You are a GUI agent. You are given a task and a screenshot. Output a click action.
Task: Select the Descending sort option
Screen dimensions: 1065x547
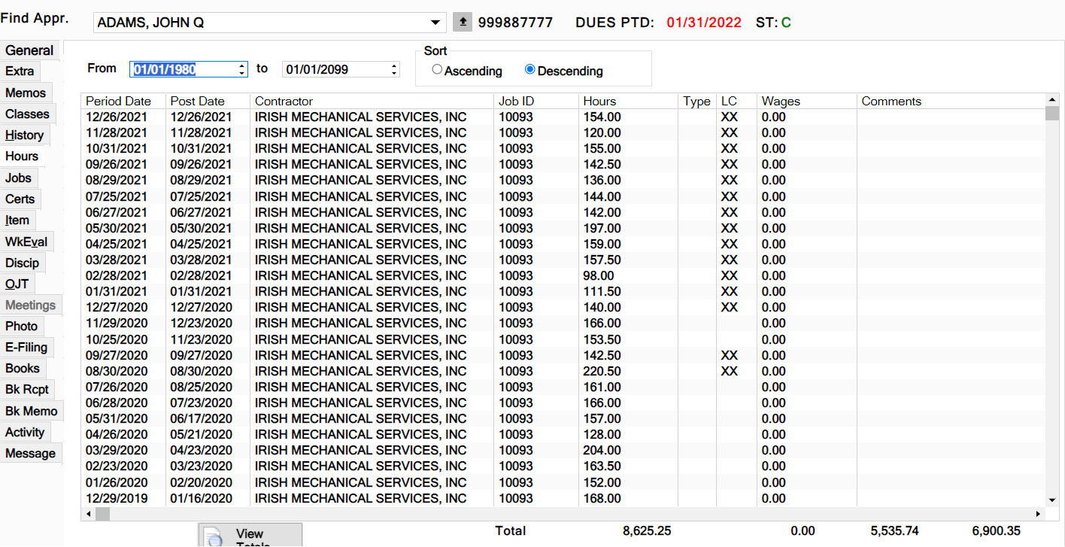pyautogui.click(x=530, y=70)
